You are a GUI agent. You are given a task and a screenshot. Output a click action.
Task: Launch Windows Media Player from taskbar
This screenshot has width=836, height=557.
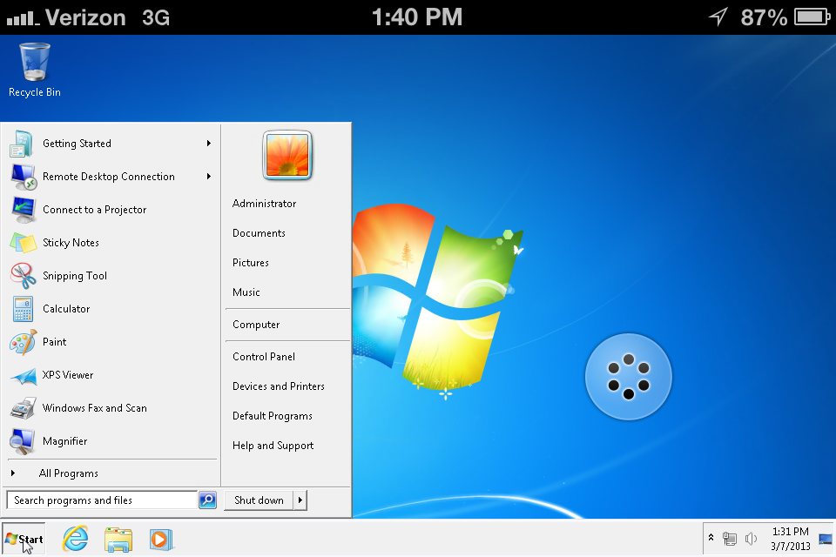click(x=160, y=540)
